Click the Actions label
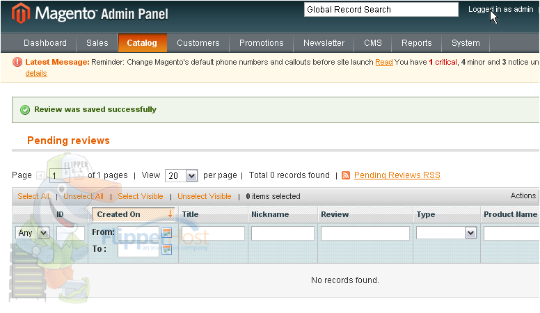This screenshot has height=313, width=540. pyautogui.click(x=523, y=195)
